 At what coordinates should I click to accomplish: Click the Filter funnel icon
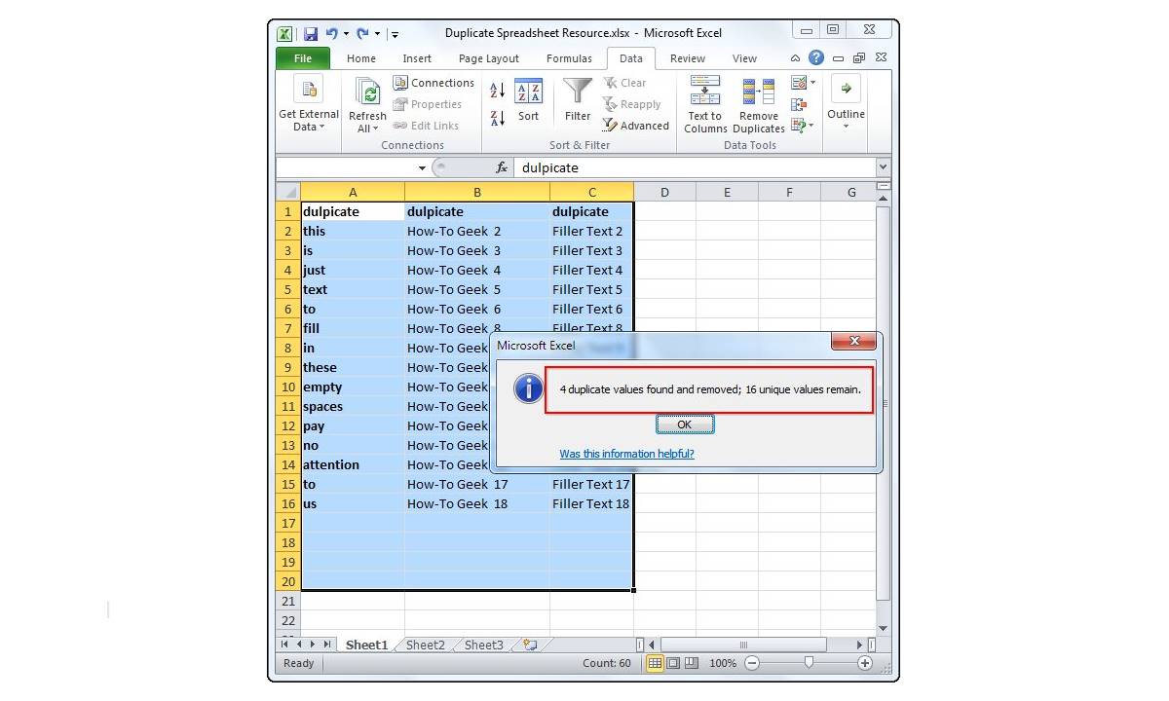click(578, 92)
